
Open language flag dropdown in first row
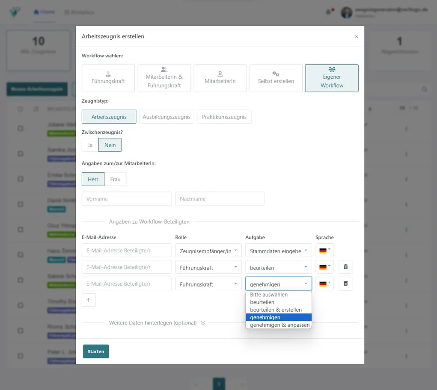pos(324,250)
